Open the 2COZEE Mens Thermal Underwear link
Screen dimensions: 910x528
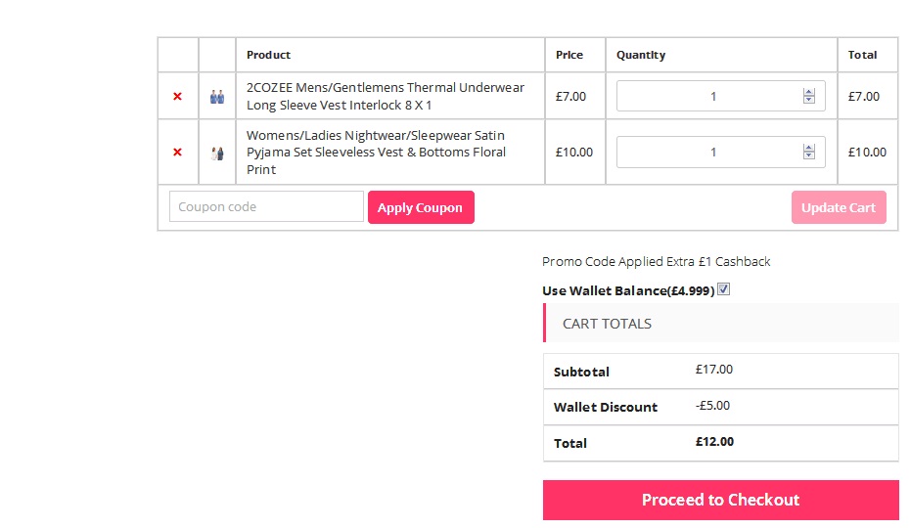coord(385,96)
